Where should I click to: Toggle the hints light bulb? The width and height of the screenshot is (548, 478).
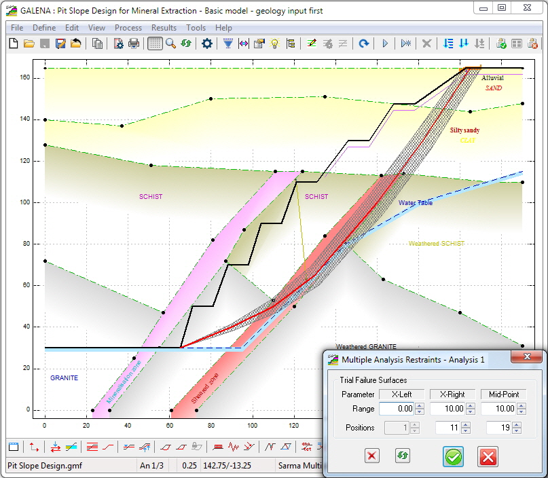click(x=274, y=43)
